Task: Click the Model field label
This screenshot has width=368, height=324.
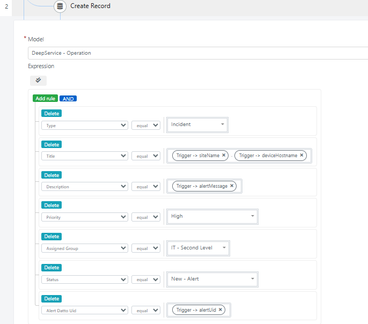Action: click(35, 39)
